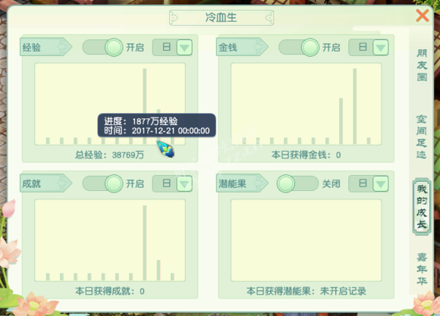Image resolution: width=440 pixels, height=316 pixels.
Task: Expand the 成就 period dropdown arrow
Action: coord(184,184)
